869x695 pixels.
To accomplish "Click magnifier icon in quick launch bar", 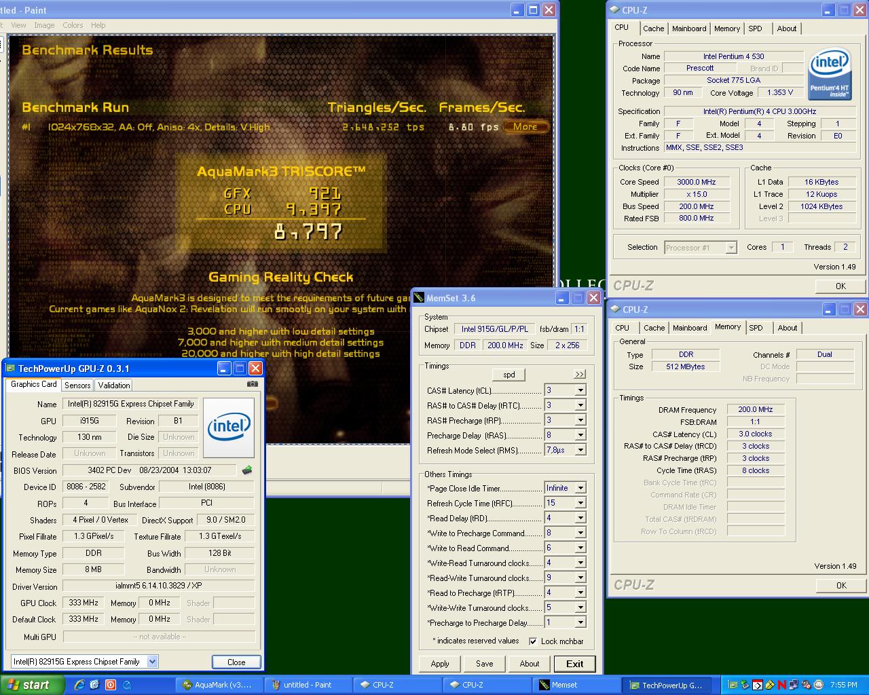I will pos(126,685).
